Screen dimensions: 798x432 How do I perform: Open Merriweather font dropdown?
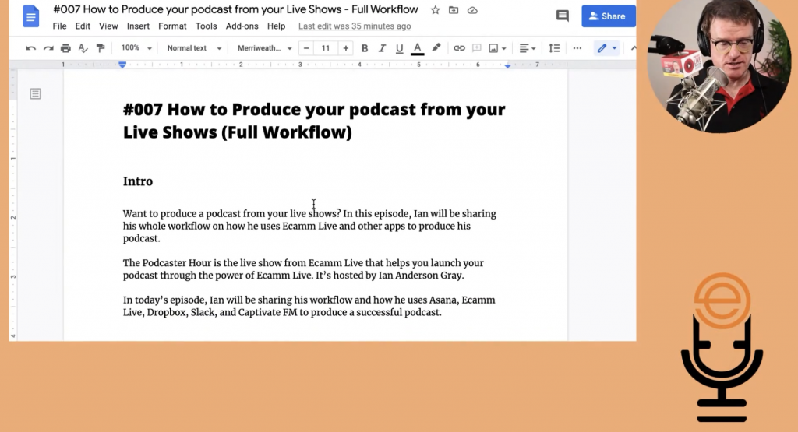[264, 48]
